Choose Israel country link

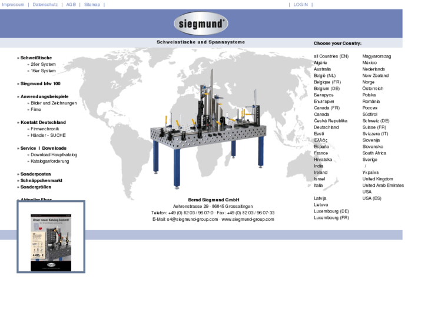319,179
